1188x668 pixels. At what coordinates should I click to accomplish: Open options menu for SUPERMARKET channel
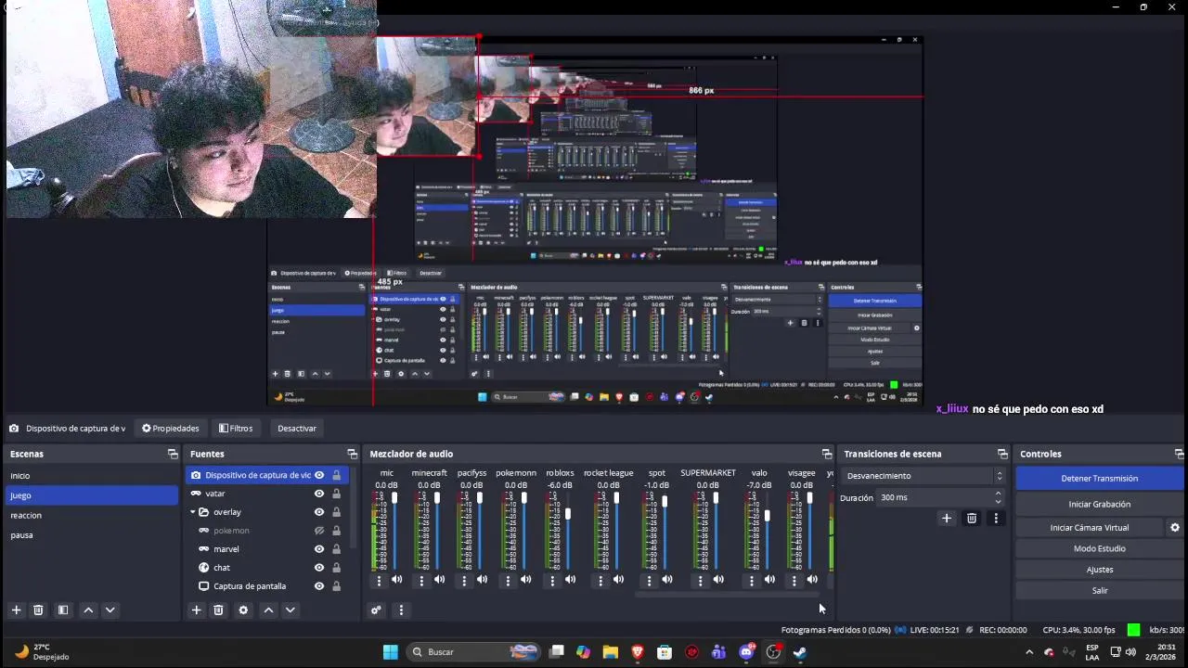(700, 581)
